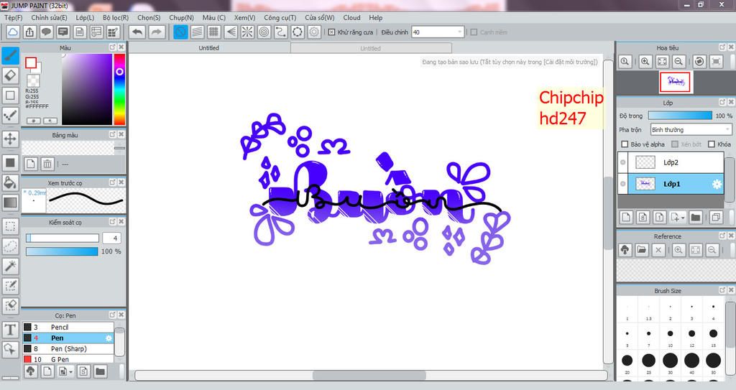This screenshot has width=736, height=390.
Task: Click the export/share icon in toolbar
Action: click(x=29, y=32)
